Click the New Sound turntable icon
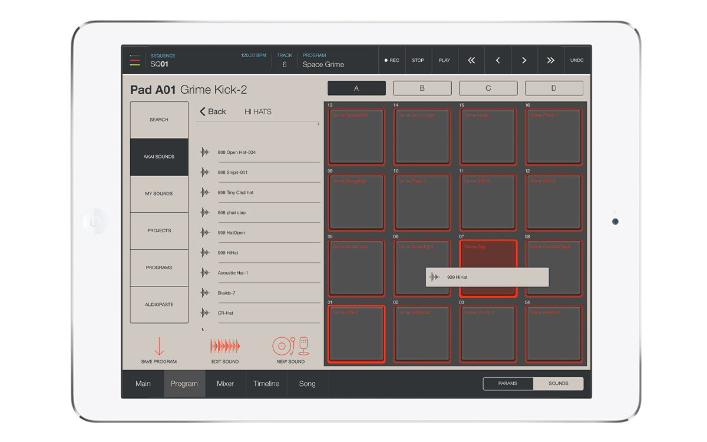The width and height of the screenshot is (707, 442). click(290, 346)
